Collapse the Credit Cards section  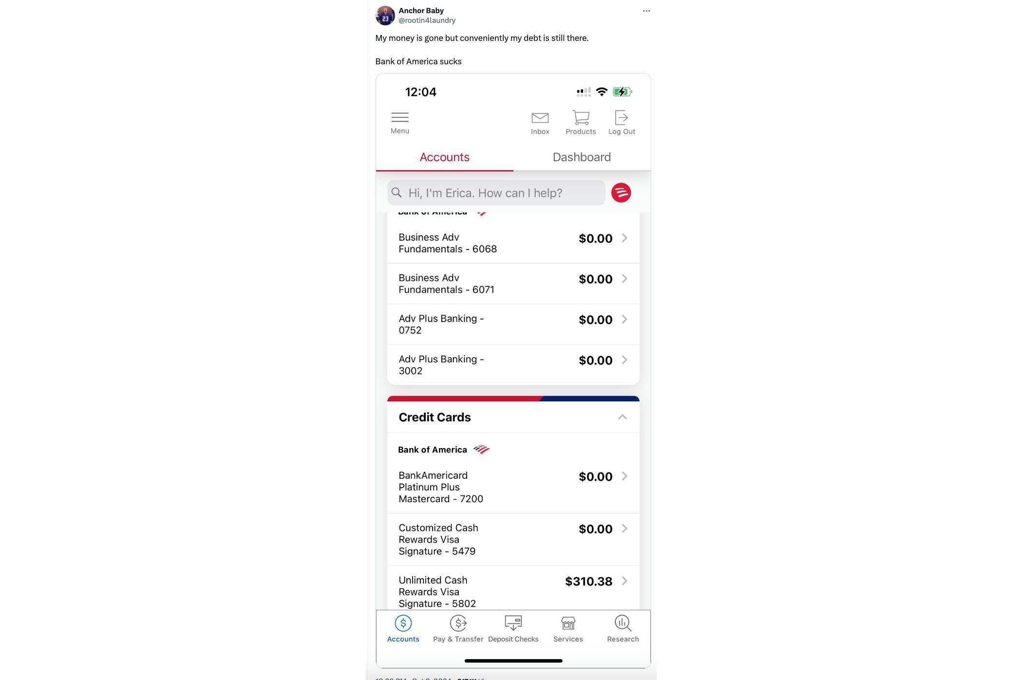[622, 416]
